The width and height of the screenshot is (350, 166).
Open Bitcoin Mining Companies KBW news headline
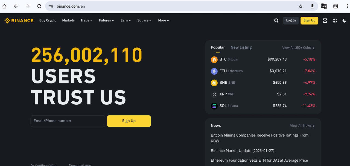pyautogui.click(x=260, y=138)
